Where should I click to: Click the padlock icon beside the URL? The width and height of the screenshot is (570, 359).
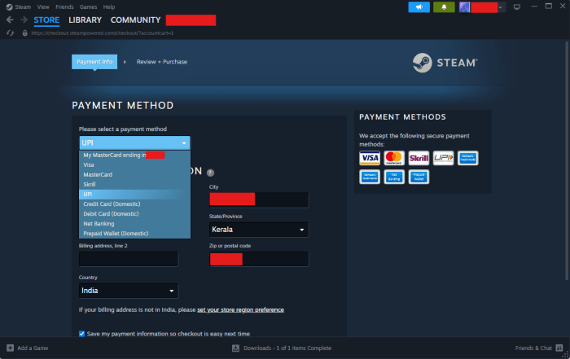[x=24, y=33]
